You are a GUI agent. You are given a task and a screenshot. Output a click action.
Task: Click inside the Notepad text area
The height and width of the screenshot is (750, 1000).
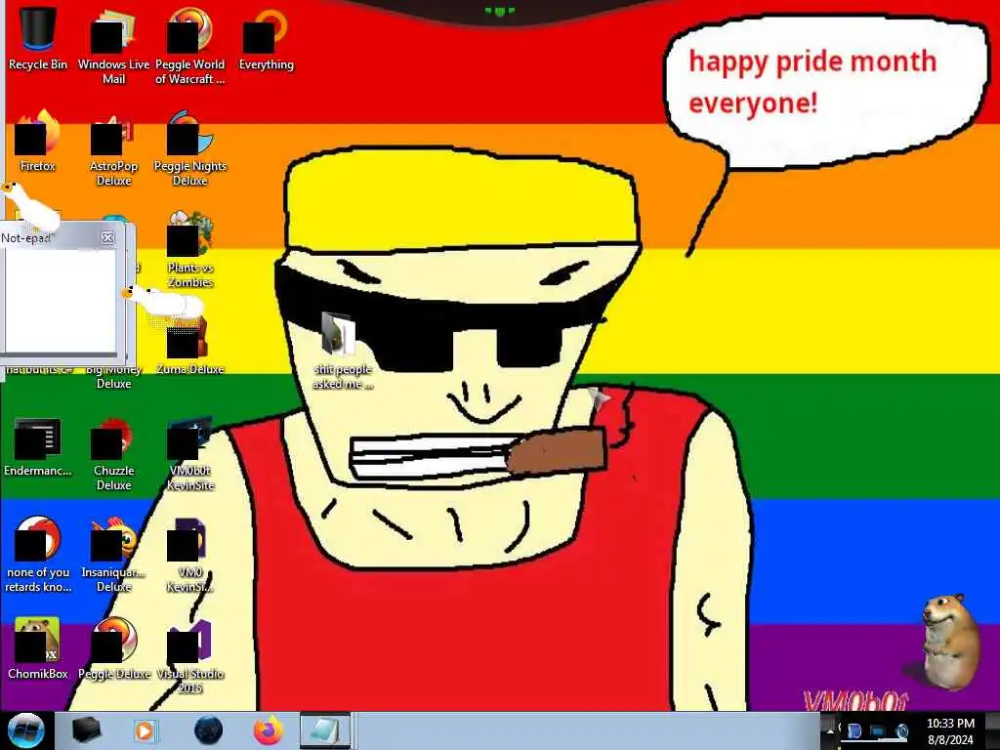coord(59,300)
